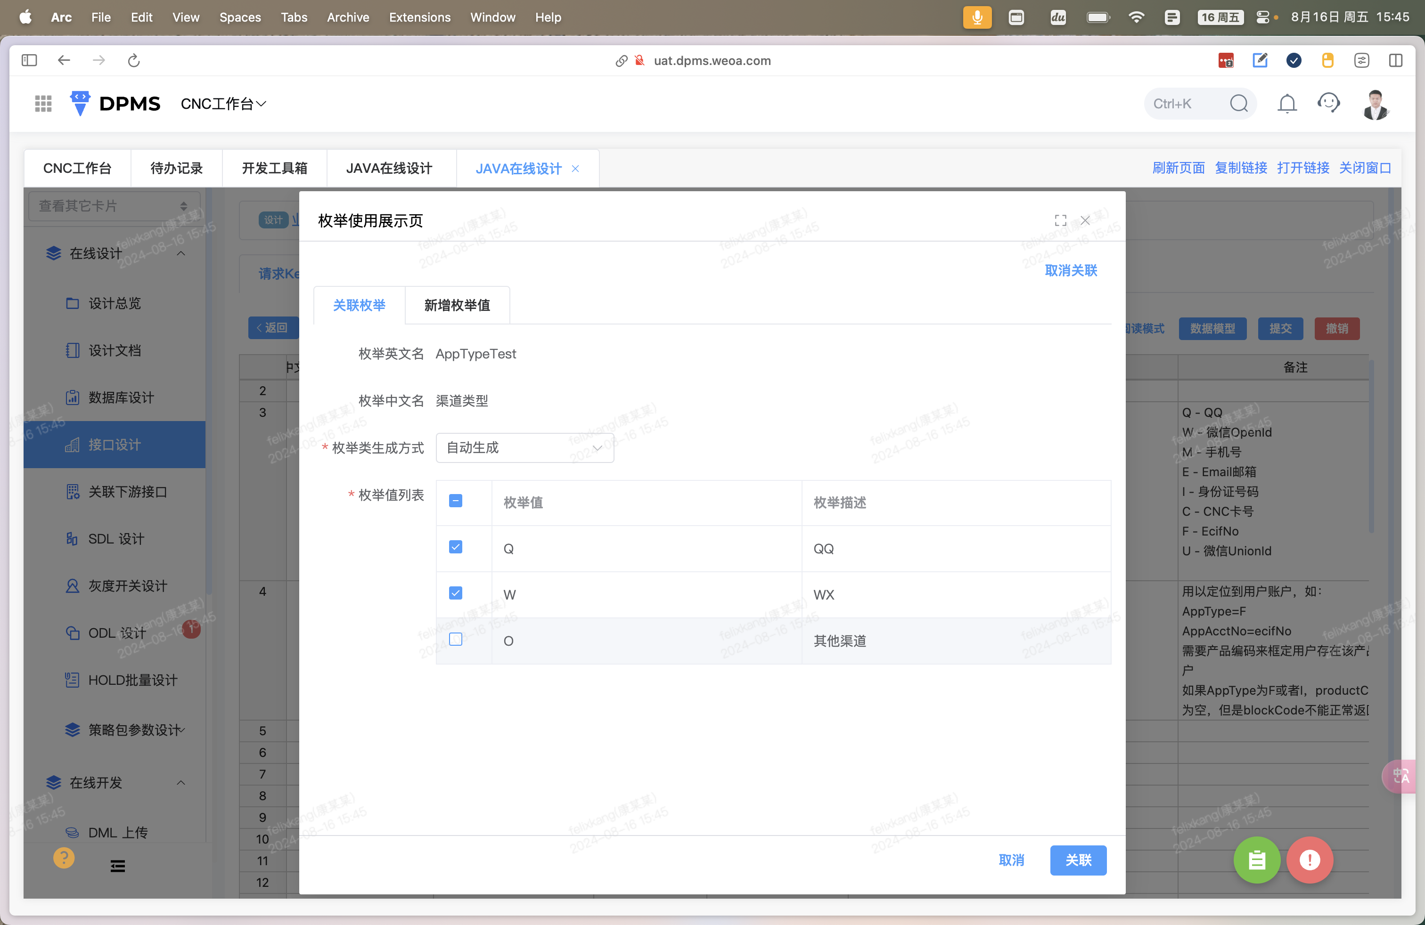Viewport: 1425px width, 925px height.
Task: Switch to the 新增枚举值 tab
Action: [x=458, y=305]
